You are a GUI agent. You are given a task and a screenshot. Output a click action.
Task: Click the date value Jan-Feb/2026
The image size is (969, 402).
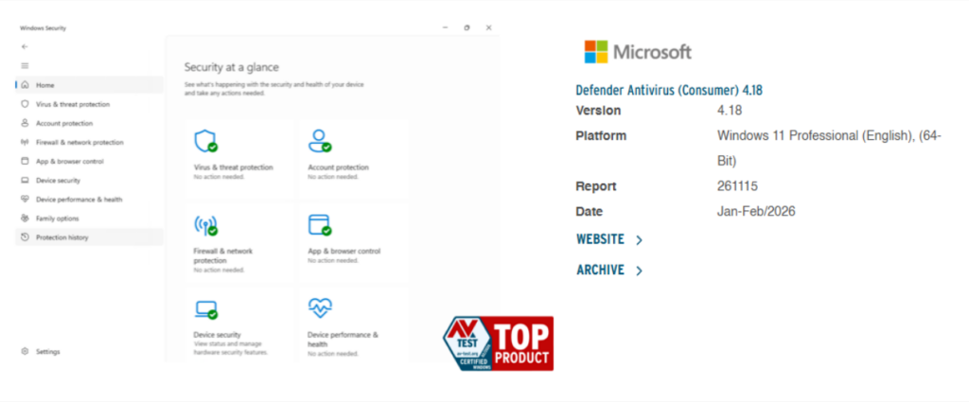click(756, 212)
